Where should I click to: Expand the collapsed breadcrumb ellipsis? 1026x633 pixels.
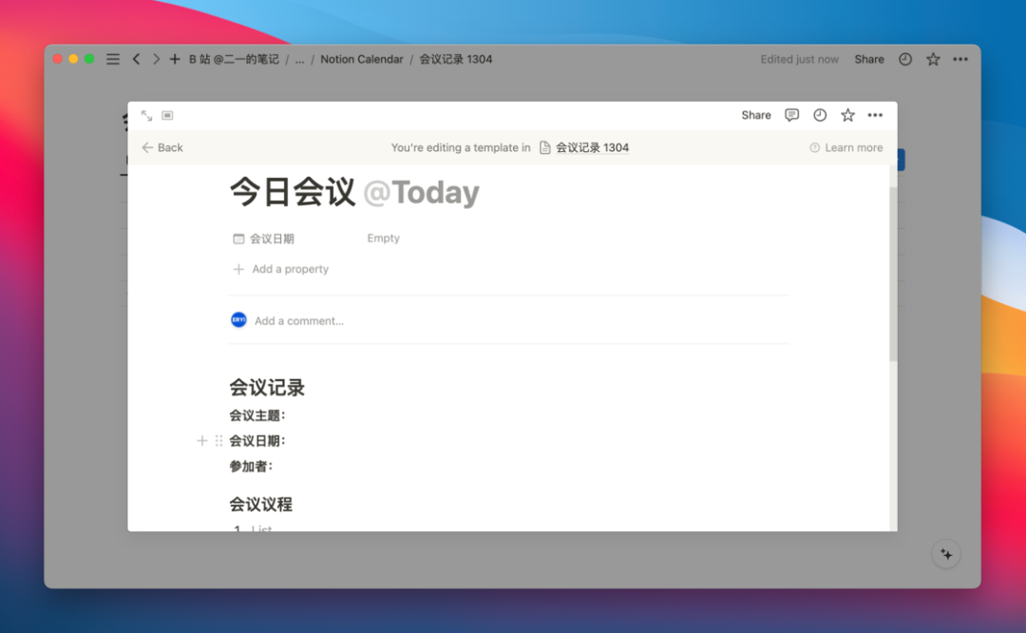pyautogui.click(x=299, y=59)
